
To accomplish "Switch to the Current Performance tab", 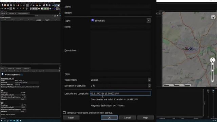I will 22,13.
